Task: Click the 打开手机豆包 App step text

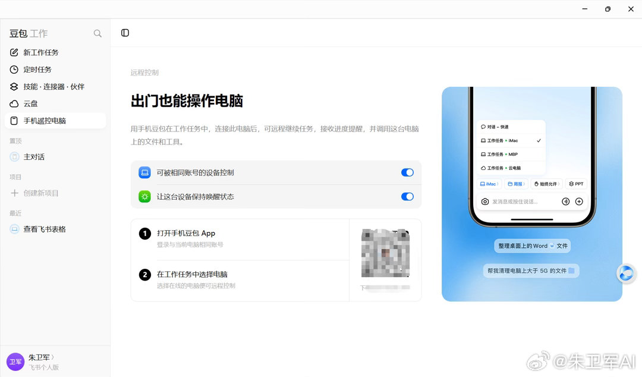Action: tap(186, 233)
